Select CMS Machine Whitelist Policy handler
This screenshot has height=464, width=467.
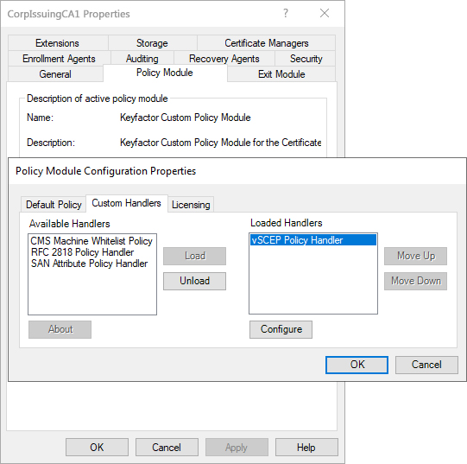click(92, 241)
